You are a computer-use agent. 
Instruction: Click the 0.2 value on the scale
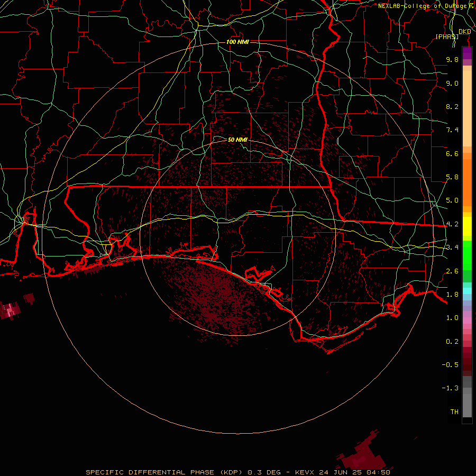pos(452,342)
